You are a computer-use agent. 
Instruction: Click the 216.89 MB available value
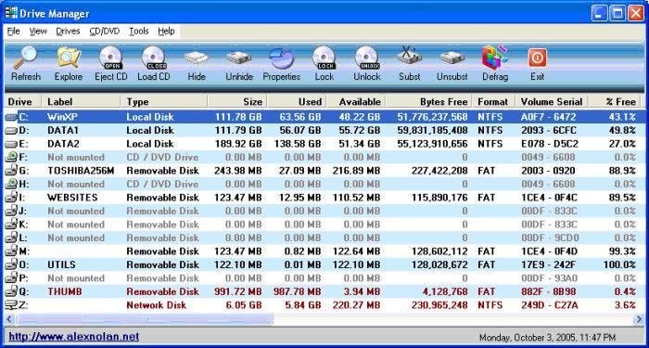[356, 171]
